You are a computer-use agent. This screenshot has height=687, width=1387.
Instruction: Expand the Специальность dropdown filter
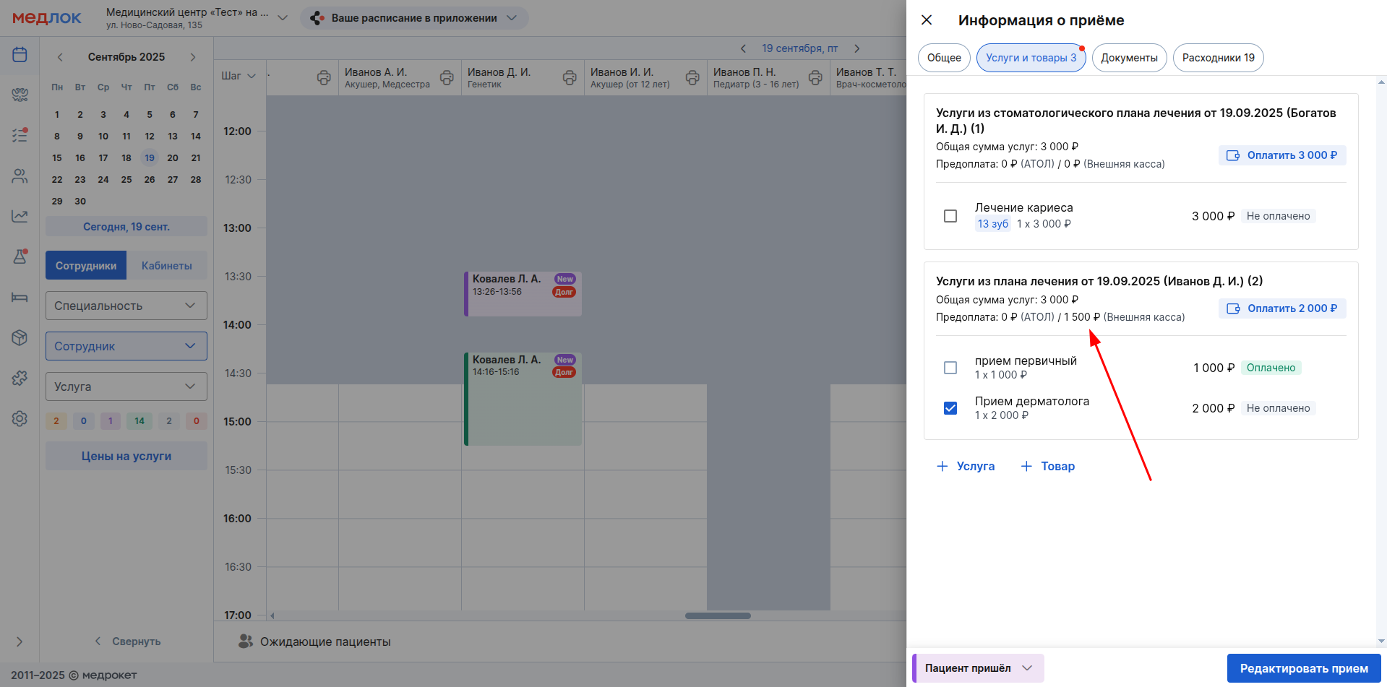tap(126, 306)
